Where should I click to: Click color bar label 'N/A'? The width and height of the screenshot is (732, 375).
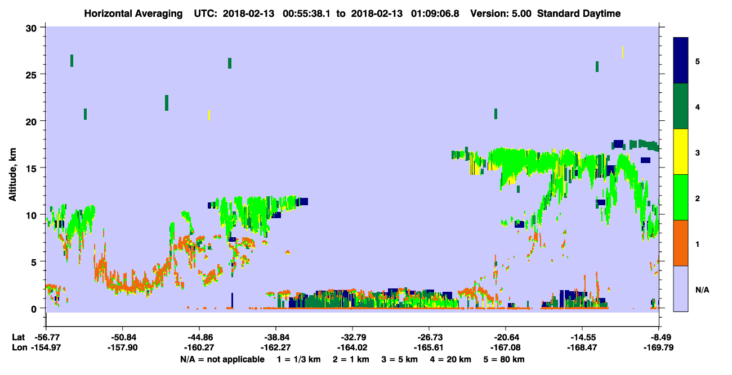[x=702, y=290]
